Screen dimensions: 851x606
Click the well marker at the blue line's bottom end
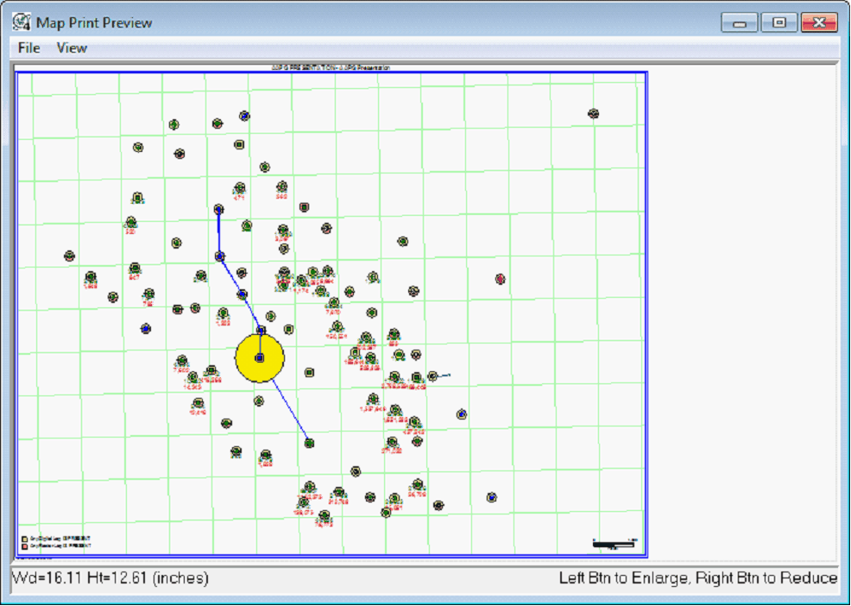pyautogui.click(x=309, y=443)
